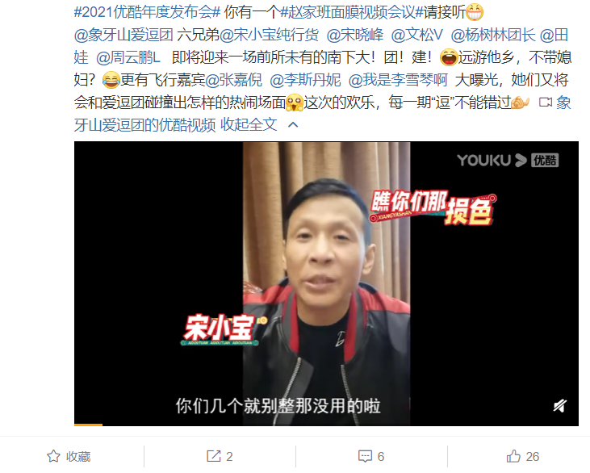590x473 pixels.
Task: Click the video frame showing 宋小宝
Action: (326, 284)
